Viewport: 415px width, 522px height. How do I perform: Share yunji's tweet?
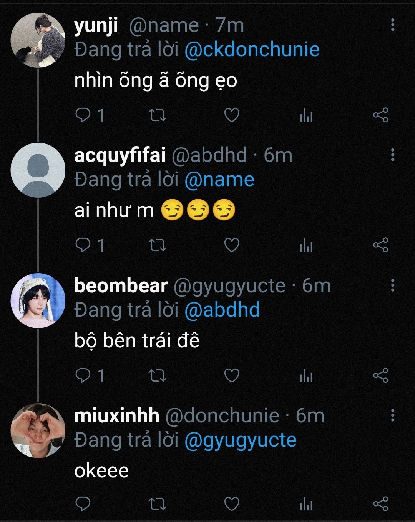tap(381, 115)
